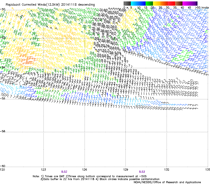Screen dimensions: 210x184
Task: Click the purple '8:52' time marker
Action: tap(64, 172)
